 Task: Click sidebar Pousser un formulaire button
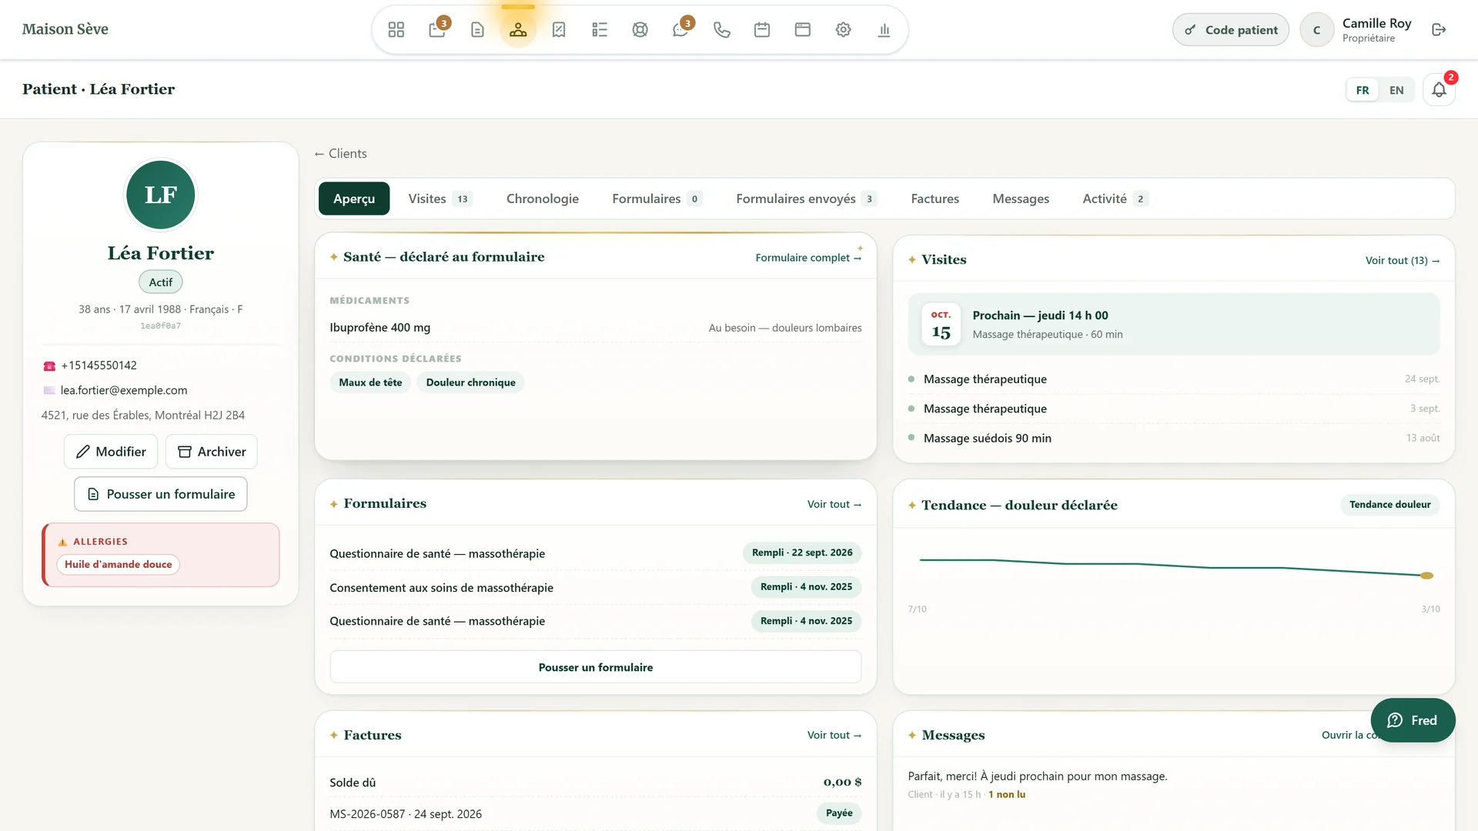161,494
